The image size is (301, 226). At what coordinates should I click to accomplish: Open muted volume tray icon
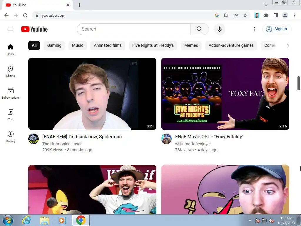click(271, 221)
